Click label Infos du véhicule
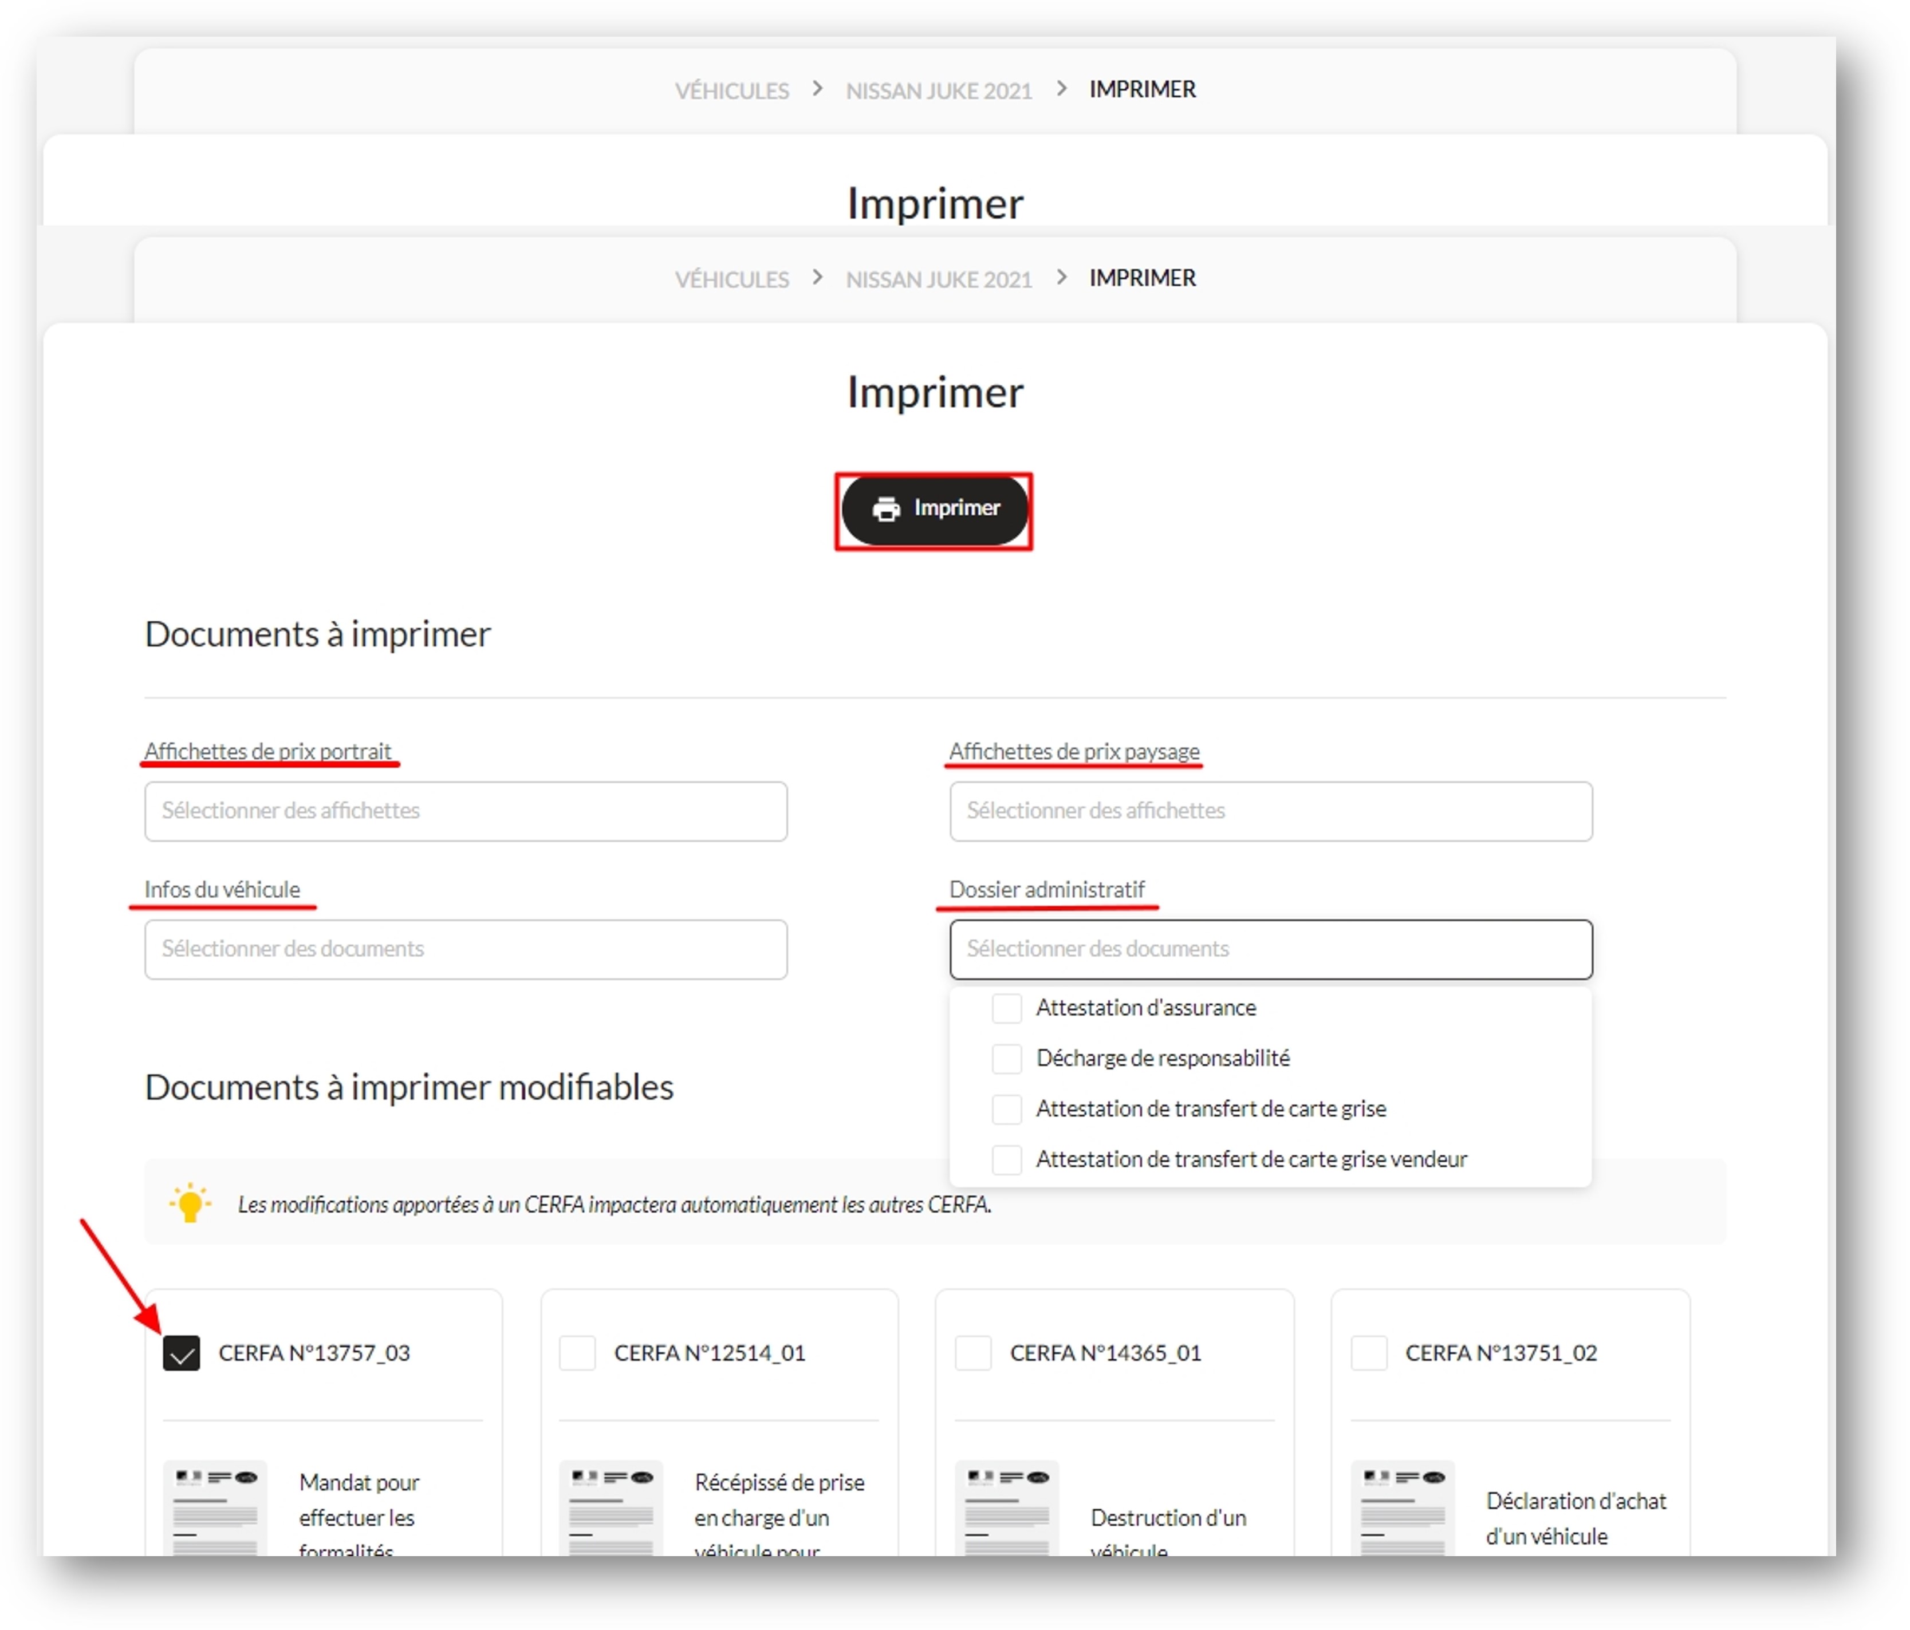The height and width of the screenshot is (1630, 1910). tap(222, 889)
